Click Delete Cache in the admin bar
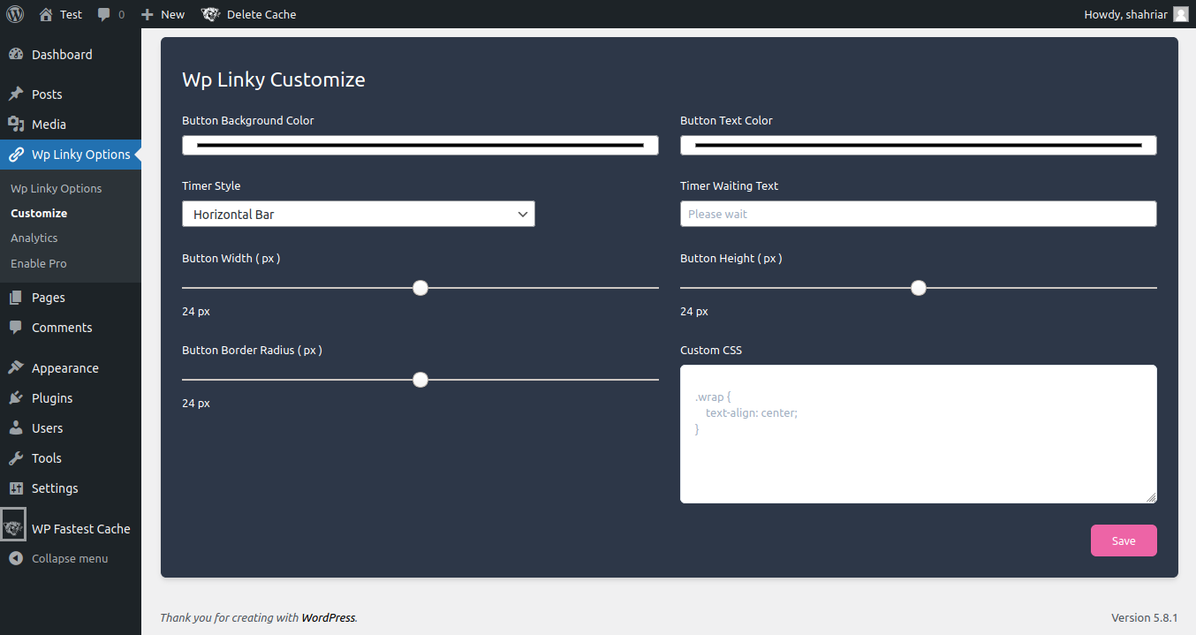Viewport: 1196px width, 635px height. tap(261, 14)
